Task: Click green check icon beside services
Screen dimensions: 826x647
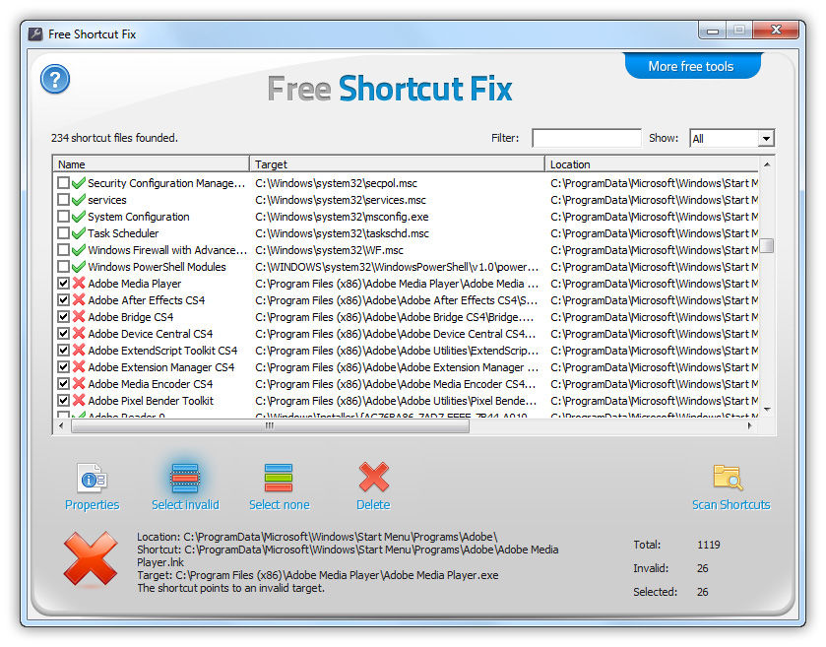Action: click(x=79, y=200)
